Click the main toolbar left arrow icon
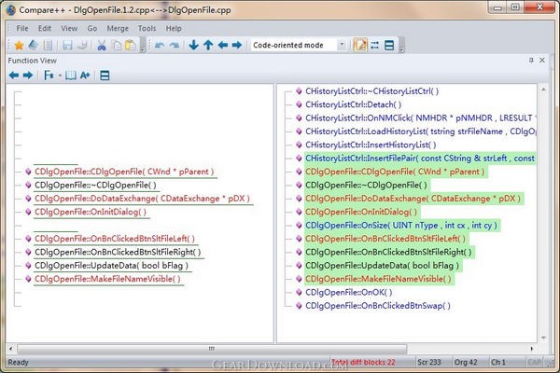This screenshot has height=373, width=560. click(x=222, y=45)
